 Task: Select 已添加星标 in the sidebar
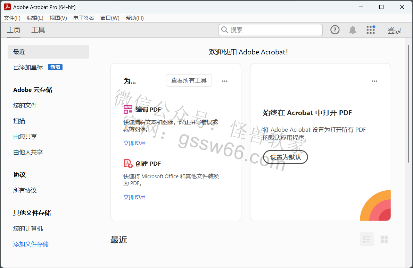(x=28, y=67)
